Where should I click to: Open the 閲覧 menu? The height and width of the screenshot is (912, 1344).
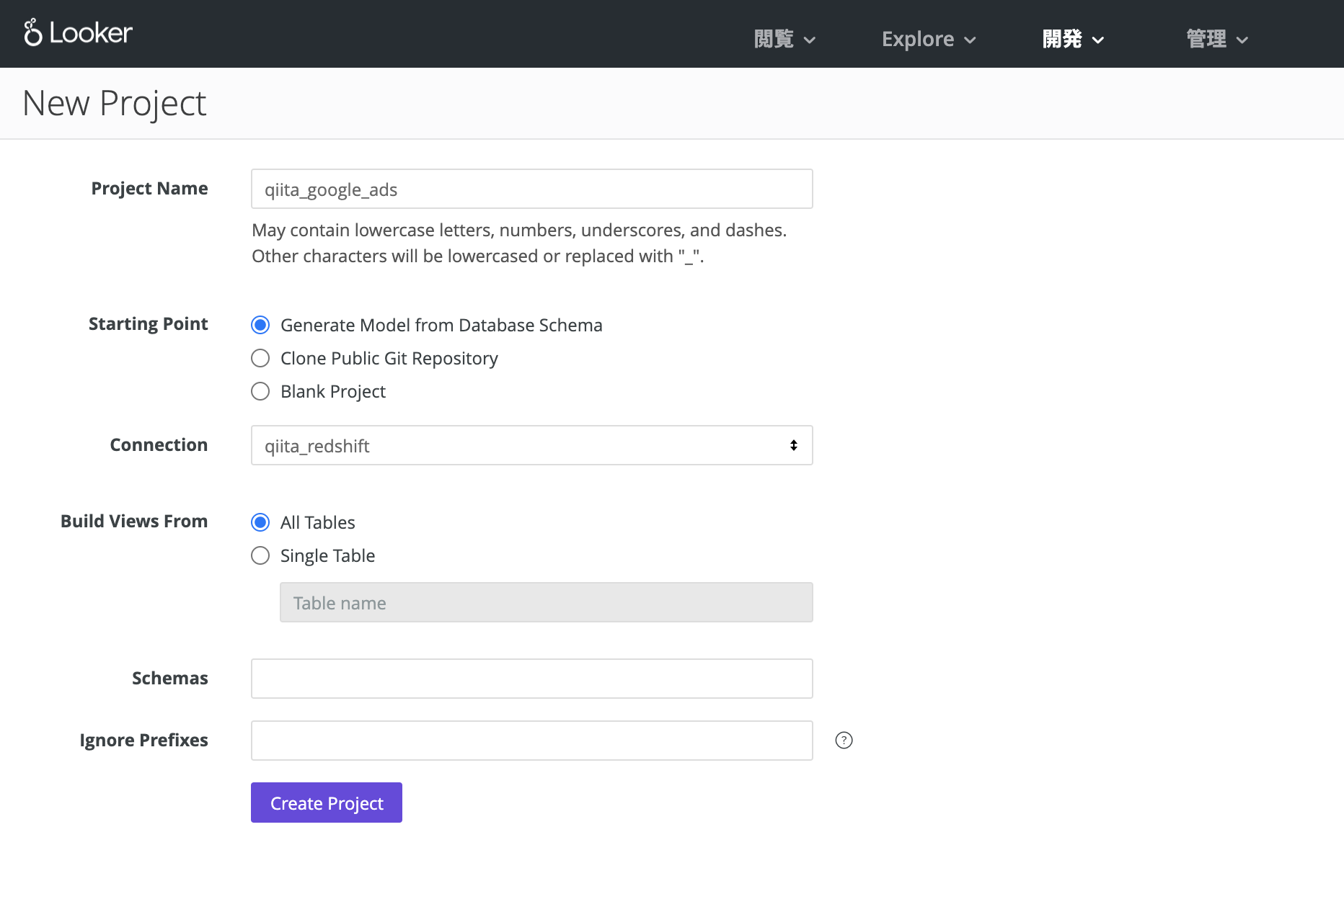pos(784,39)
